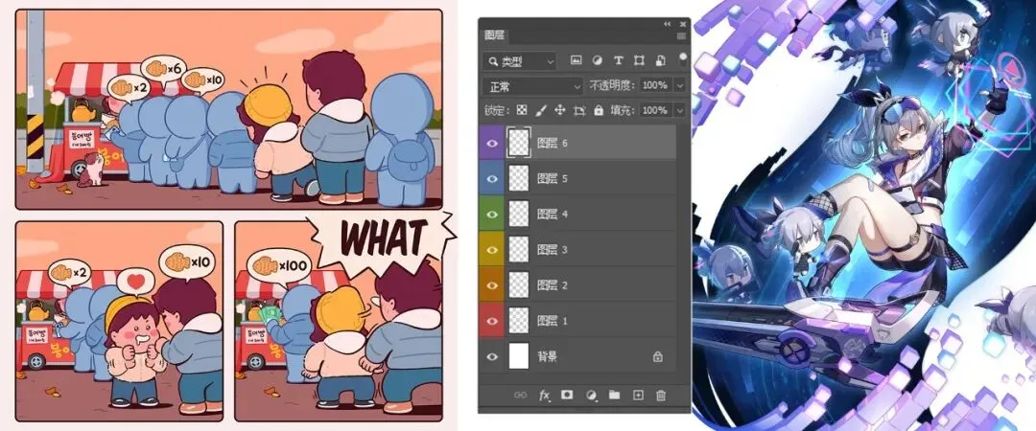Viewport: 1036px width, 431px height.
Task: Collapse the panel with double-arrow icon
Action: pos(668,23)
